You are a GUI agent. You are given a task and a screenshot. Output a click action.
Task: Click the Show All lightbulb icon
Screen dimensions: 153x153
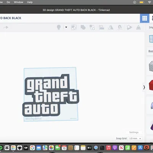click(59, 27)
